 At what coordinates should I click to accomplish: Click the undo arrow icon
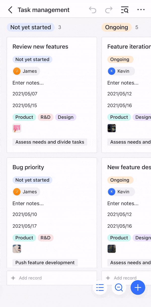(x=93, y=10)
